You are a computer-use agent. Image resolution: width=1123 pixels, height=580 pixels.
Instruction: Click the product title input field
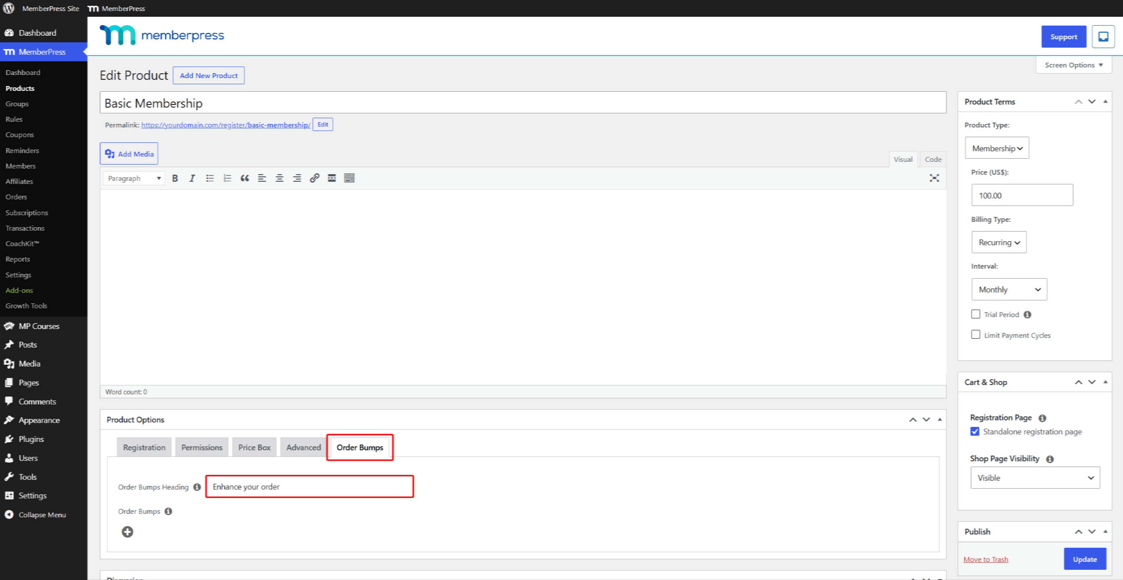point(523,103)
